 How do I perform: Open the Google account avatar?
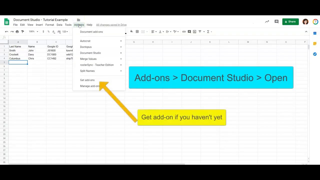pos(305,22)
